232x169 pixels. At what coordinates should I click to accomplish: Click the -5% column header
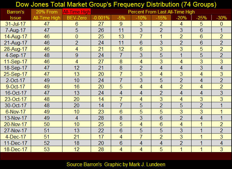121,18
